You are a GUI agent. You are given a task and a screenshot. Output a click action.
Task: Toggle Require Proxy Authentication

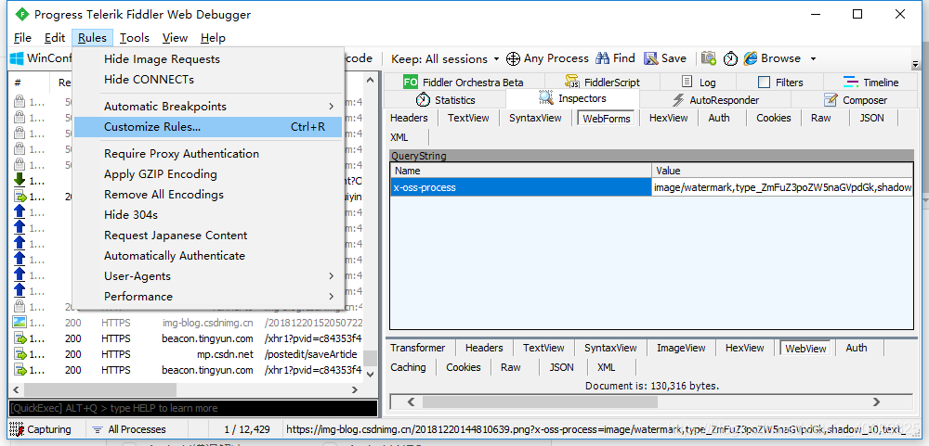[x=208, y=154]
